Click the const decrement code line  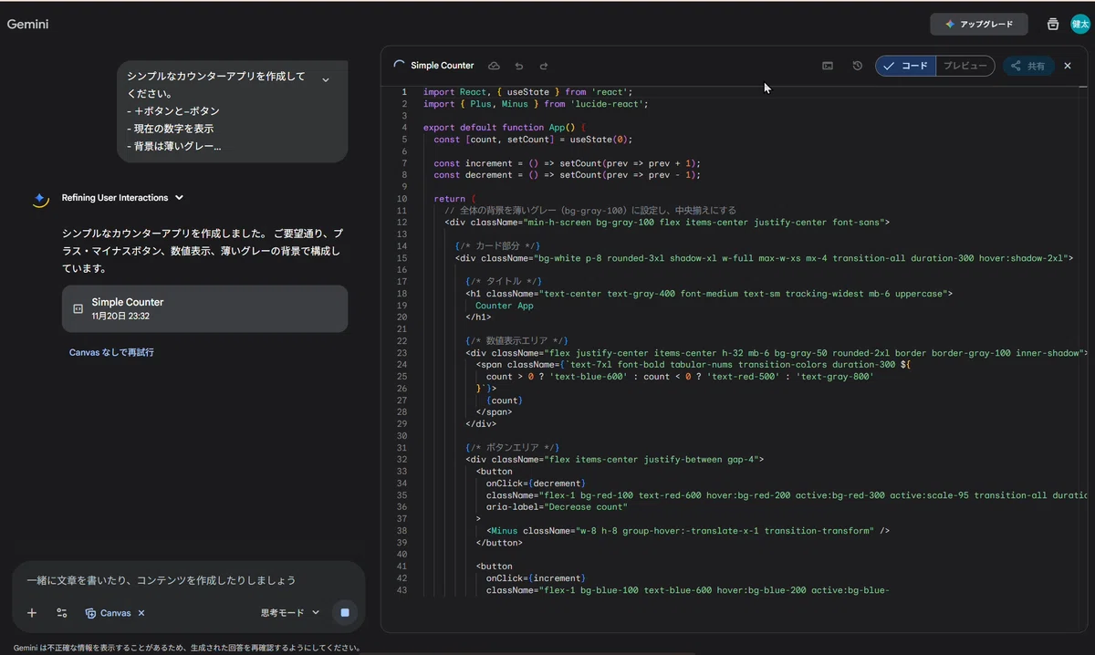pos(567,175)
